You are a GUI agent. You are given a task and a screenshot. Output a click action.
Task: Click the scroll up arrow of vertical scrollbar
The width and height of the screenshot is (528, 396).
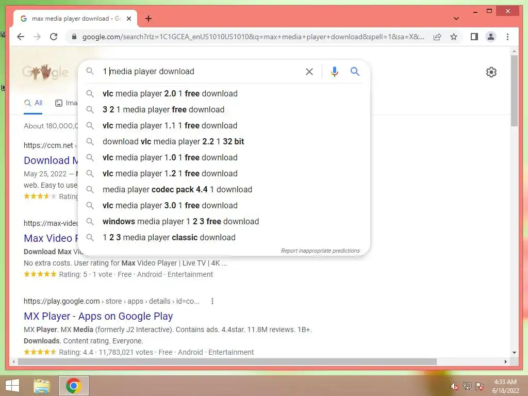coord(514,52)
